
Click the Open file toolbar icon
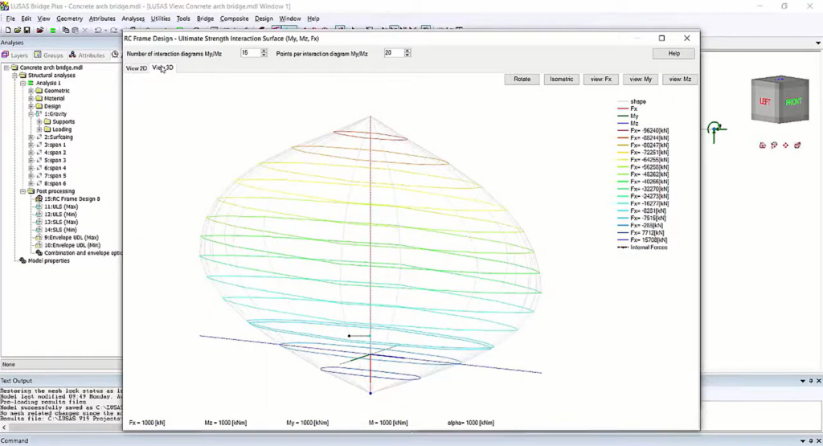16,31
